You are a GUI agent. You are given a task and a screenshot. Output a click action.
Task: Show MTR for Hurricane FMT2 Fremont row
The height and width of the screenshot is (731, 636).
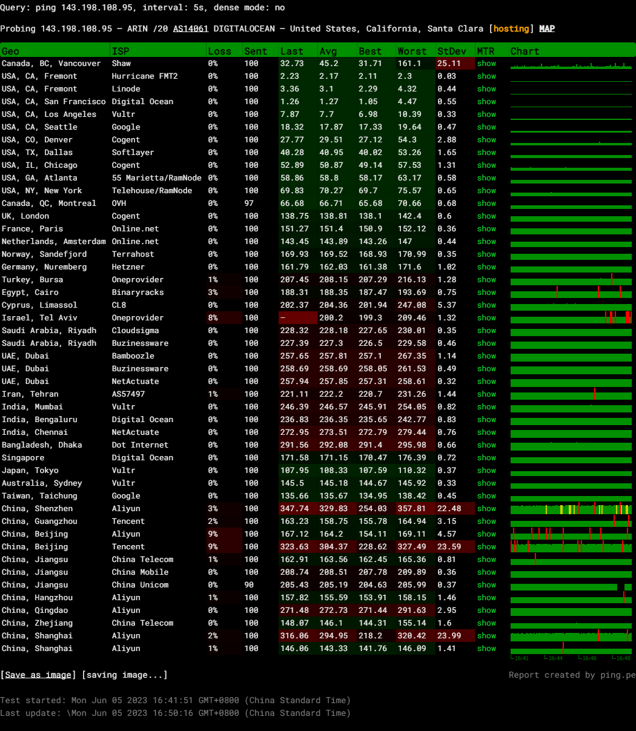pos(486,76)
